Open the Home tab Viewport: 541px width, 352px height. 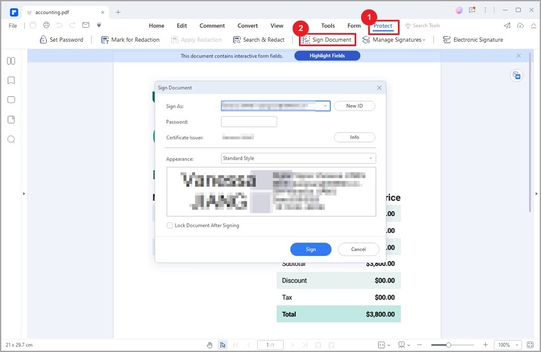click(x=156, y=25)
